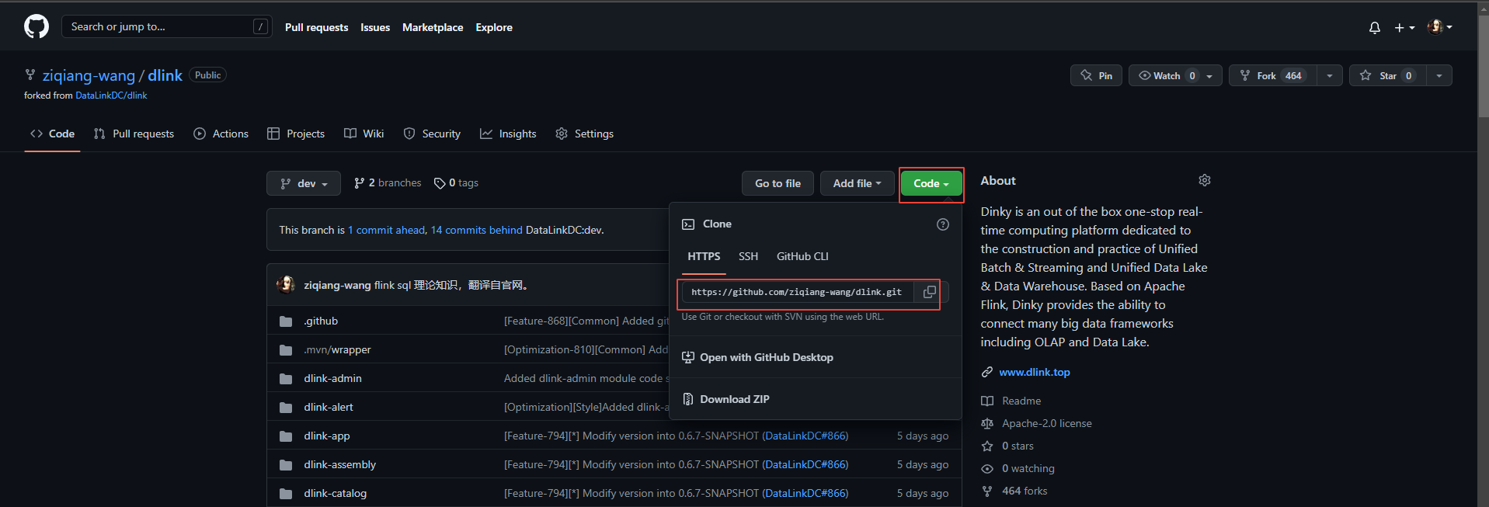Click the clone help question-mark icon

(943, 224)
